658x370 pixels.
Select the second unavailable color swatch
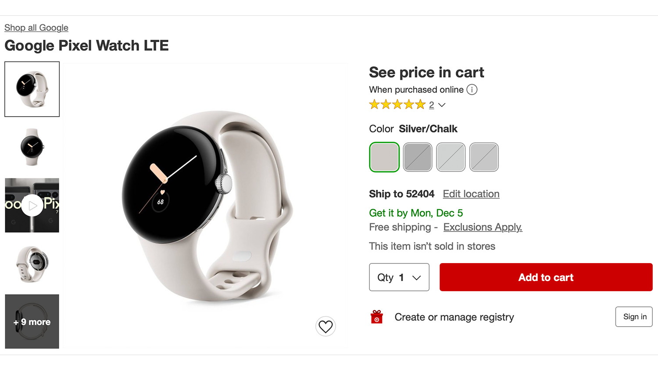coord(418,157)
